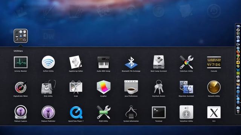Open Java Preferences
This screenshot has height=135, width=241.
click(x=131, y=87)
